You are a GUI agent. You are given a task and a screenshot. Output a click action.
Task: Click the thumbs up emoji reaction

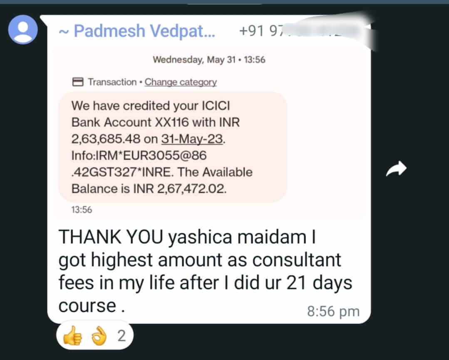coord(72,335)
